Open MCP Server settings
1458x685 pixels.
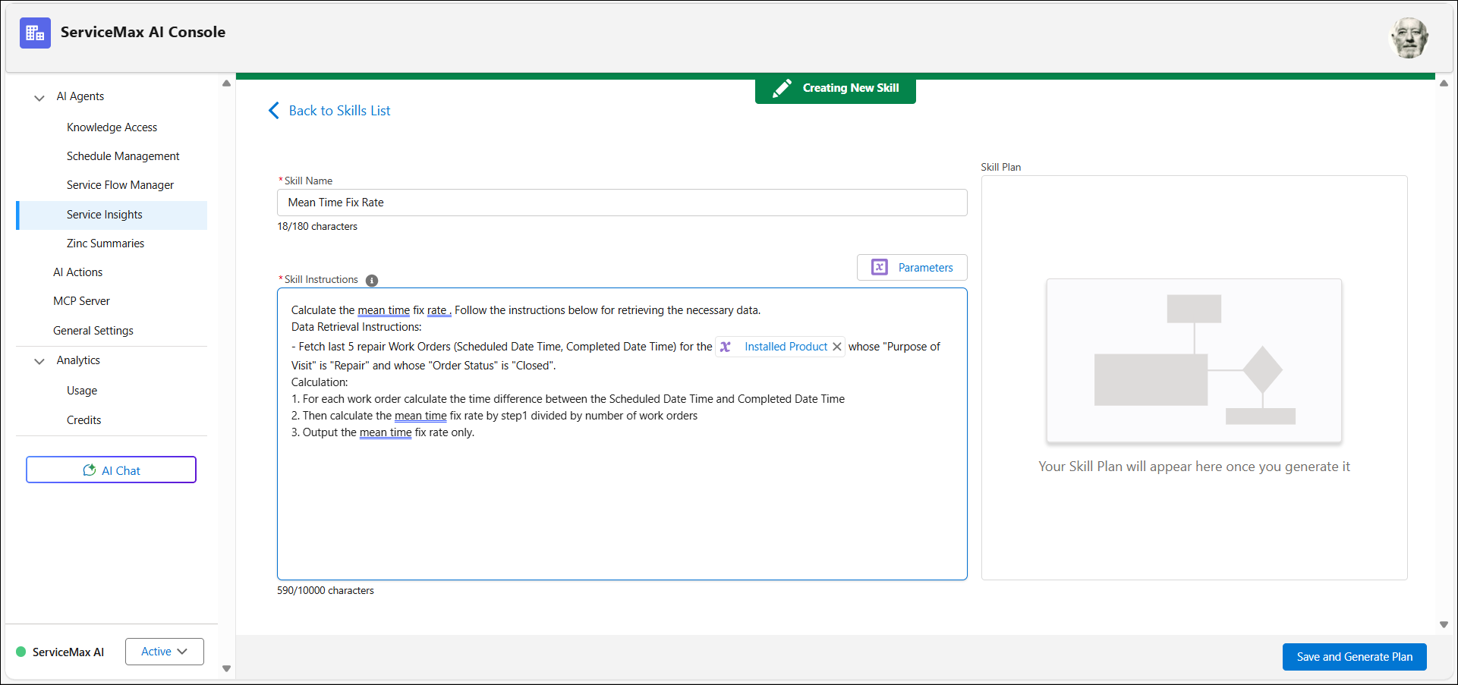pos(81,301)
